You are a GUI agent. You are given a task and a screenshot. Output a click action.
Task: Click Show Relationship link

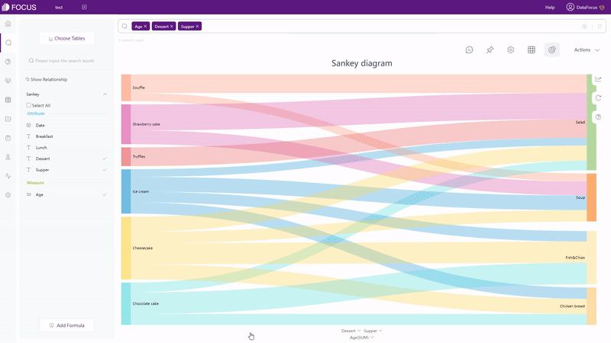click(x=47, y=79)
